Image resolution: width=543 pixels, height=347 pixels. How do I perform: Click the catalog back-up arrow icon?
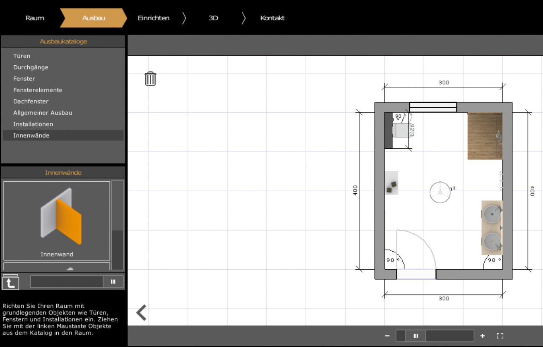(x=10, y=282)
